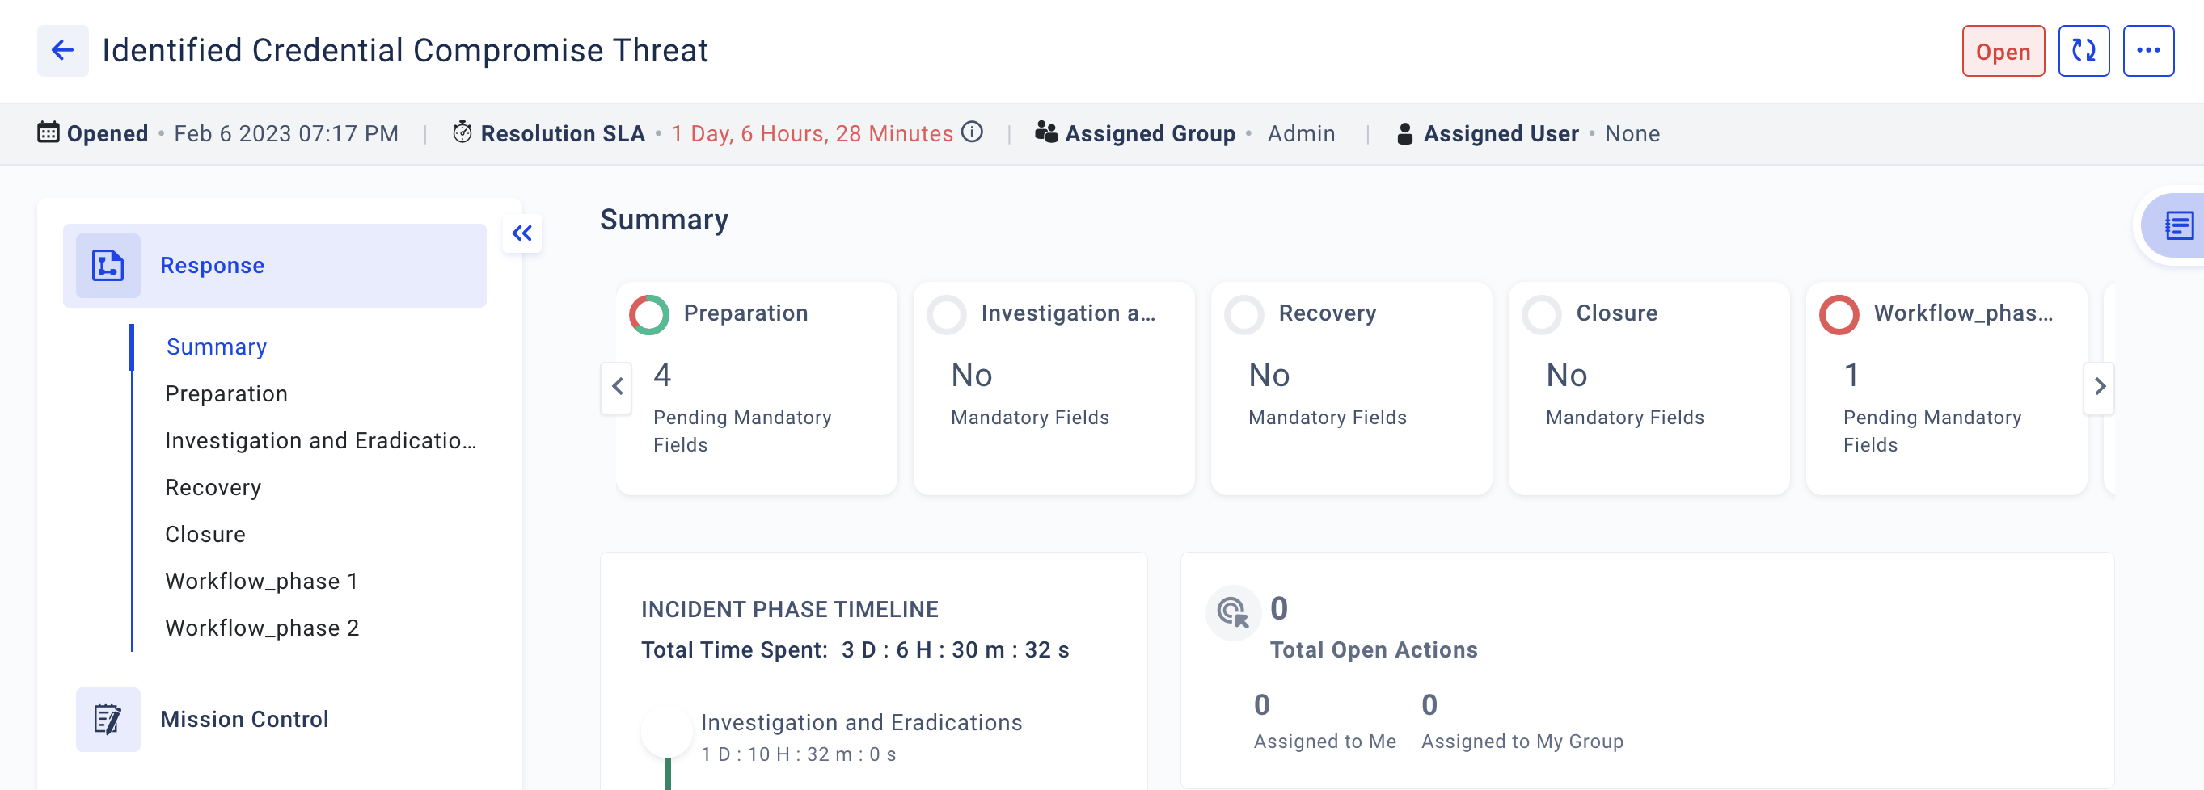Viewport: 2204px width, 790px height.
Task: Click the Preparation progress ring
Action: click(649, 315)
